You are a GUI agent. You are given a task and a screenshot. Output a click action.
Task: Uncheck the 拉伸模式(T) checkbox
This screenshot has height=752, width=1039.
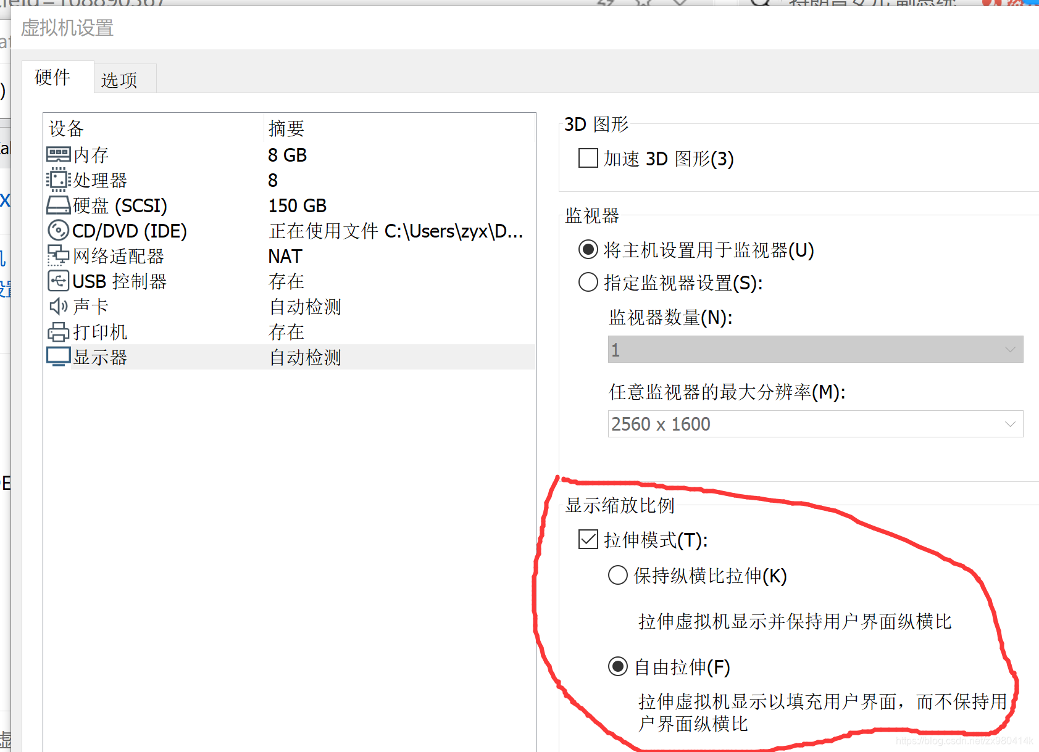pyautogui.click(x=588, y=539)
